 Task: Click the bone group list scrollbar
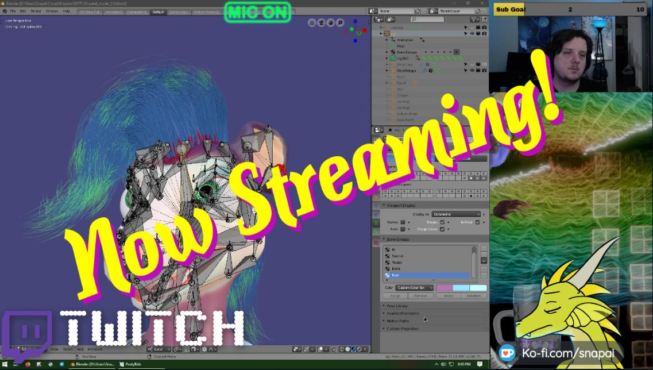click(474, 261)
